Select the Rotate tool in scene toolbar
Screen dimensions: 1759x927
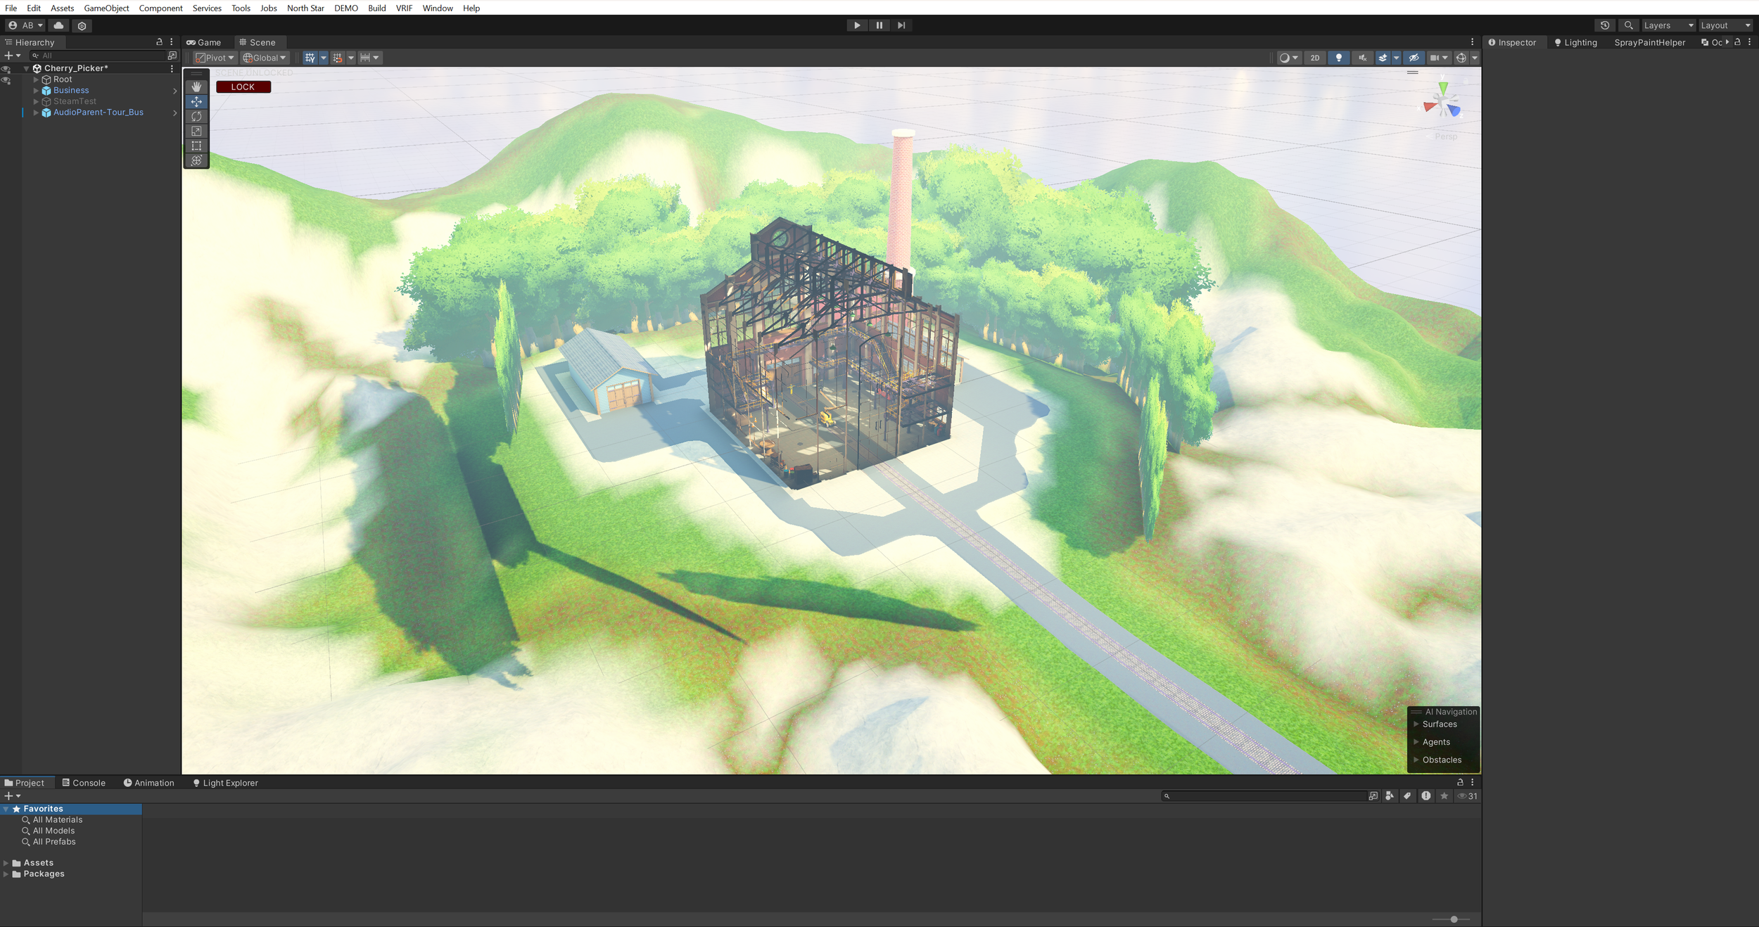pyautogui.click(x=196, y=116)
